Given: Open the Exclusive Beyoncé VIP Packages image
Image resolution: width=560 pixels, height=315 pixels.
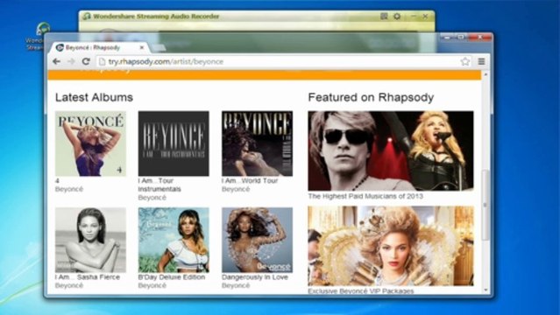Looking at the screenshot, I should click(391, 246).
